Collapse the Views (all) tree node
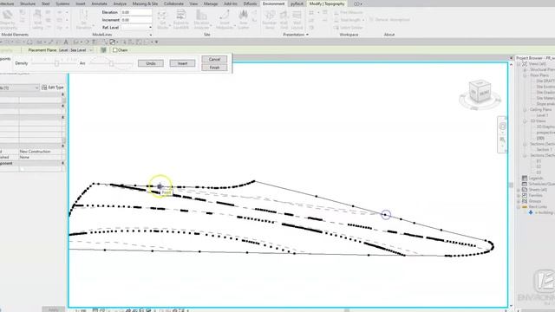555x312 pixels. point(519,64)
